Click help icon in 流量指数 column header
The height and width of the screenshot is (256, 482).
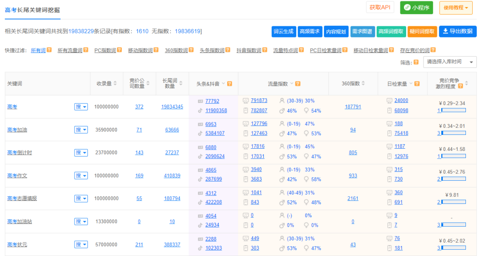(298, 84)
